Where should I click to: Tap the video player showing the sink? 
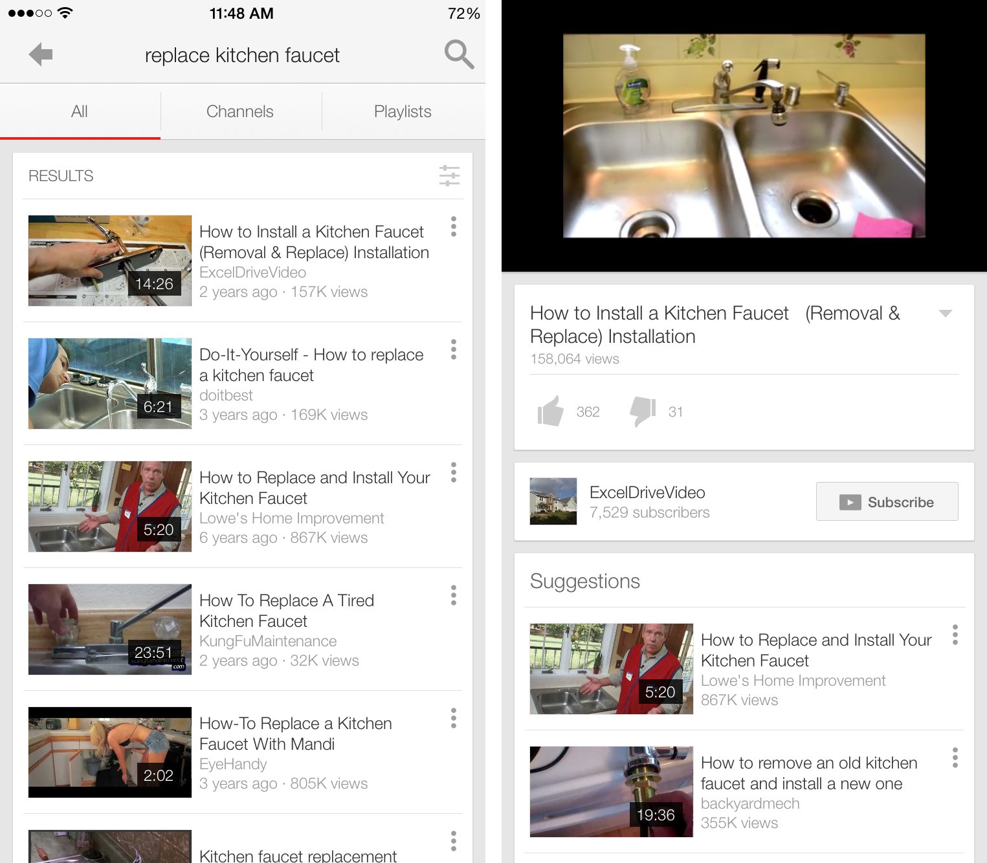pyautogui.click(x=744, y=136)
